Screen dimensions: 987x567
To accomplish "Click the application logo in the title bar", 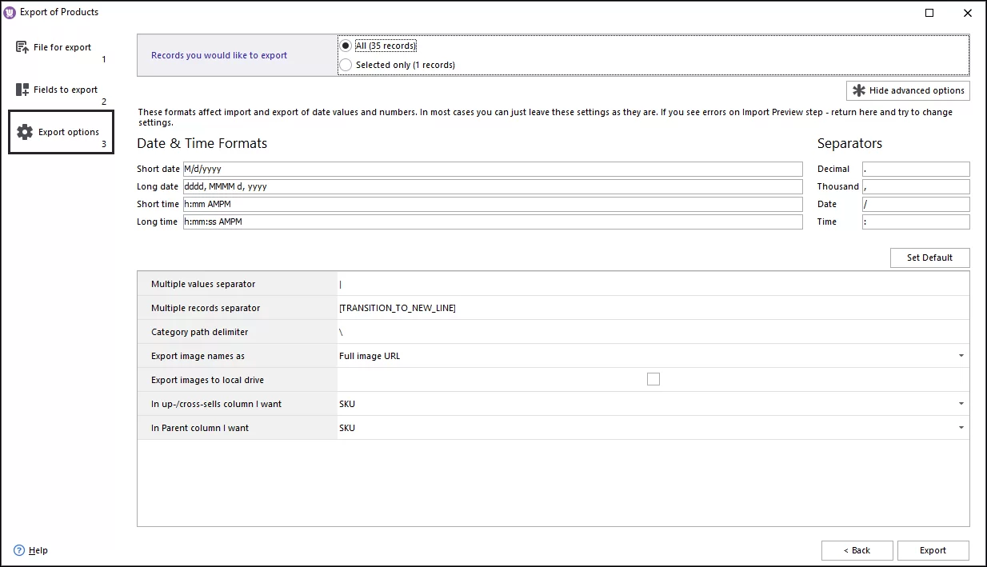I will pyautogui.click(x=8, y=12).
